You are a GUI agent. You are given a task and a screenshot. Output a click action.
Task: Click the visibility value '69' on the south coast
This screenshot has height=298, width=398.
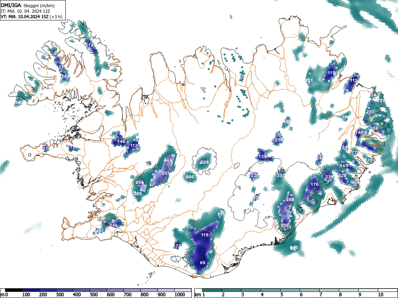click(x=203, y=263)
